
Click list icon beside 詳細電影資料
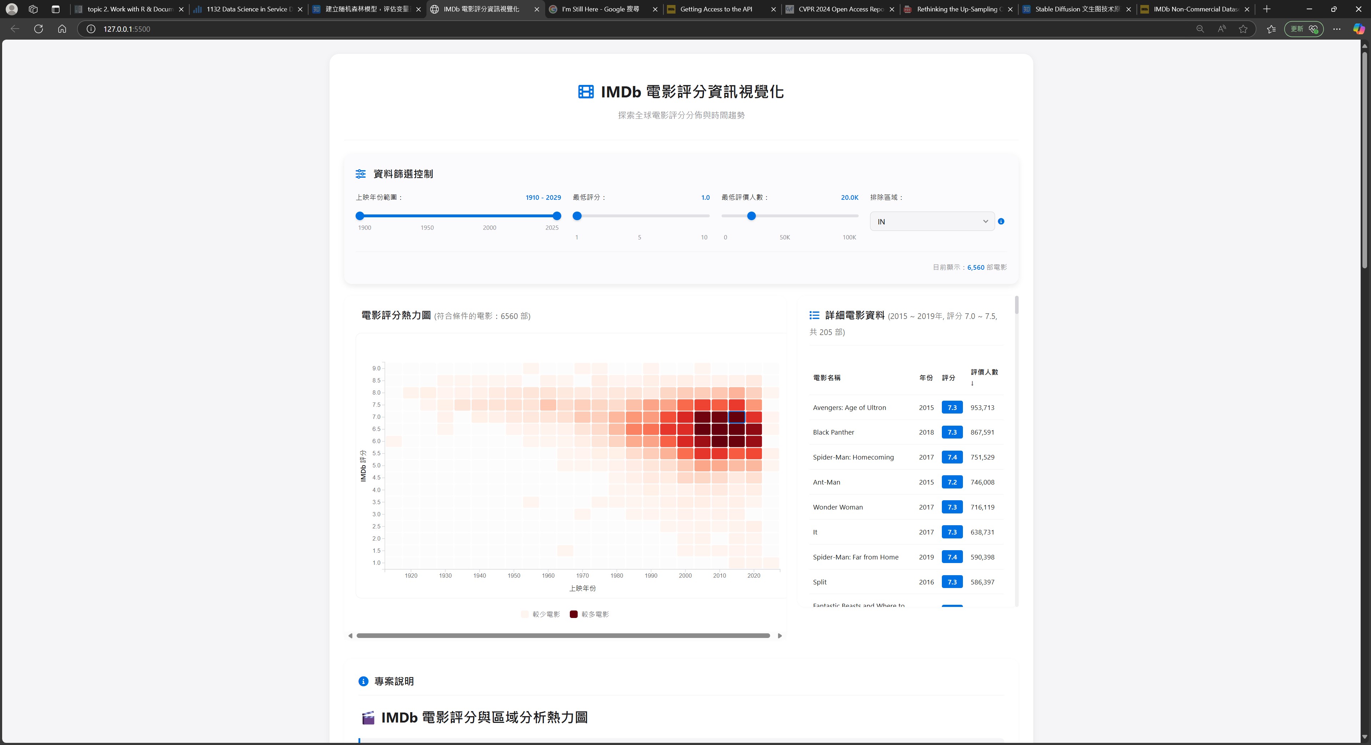point(814,315)
